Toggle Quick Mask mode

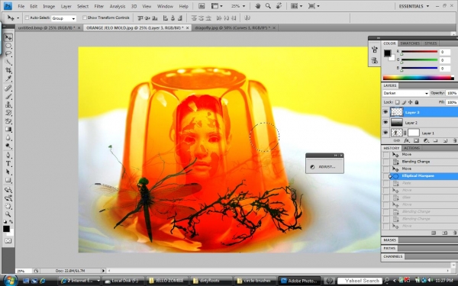pos(8,241)
